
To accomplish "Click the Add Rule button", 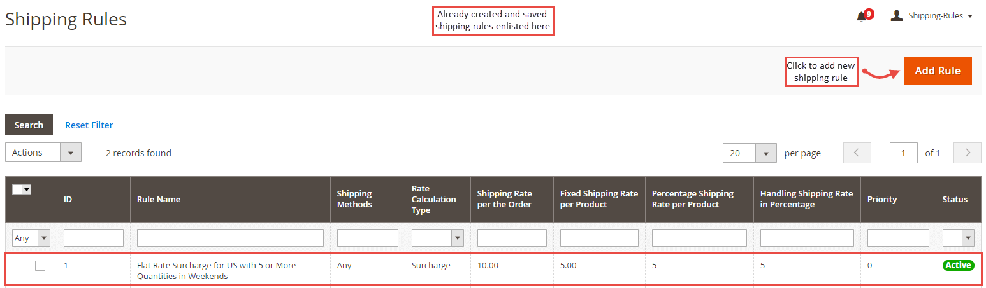I will (938, 71).
